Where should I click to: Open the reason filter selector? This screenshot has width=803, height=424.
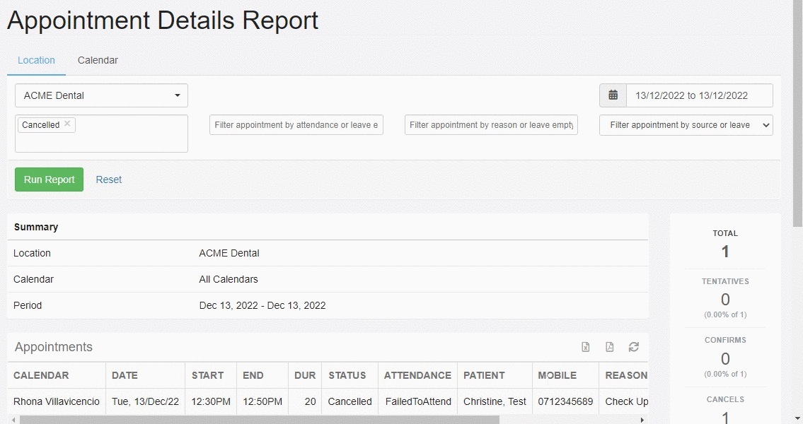click(491, 125)
